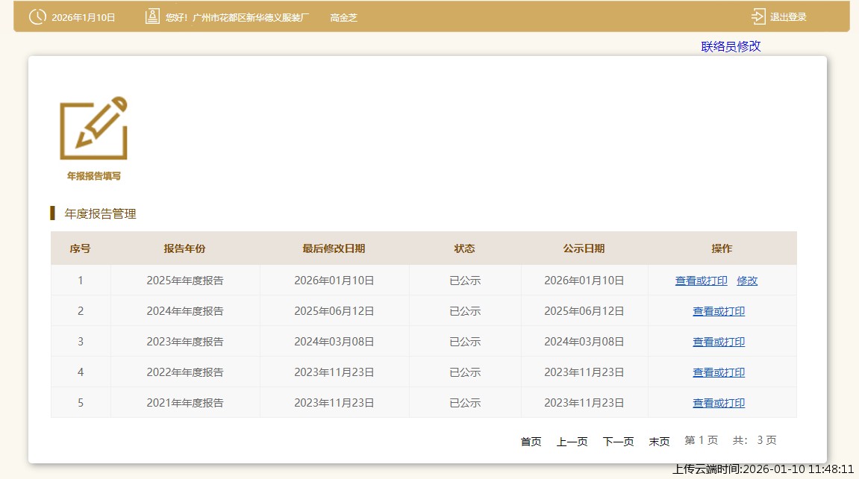
Task: View or print the 2021 annual report
Action: (718, 403)
